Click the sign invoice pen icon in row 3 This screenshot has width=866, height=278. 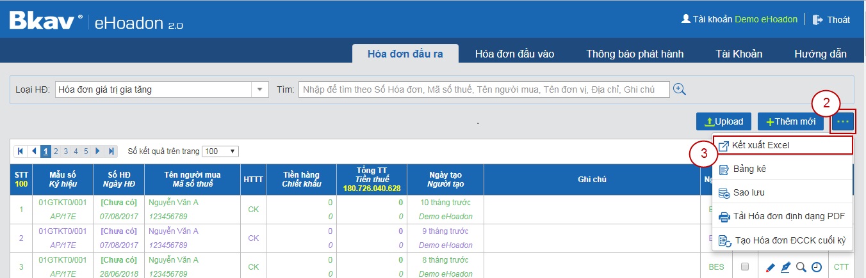[786, 267]
